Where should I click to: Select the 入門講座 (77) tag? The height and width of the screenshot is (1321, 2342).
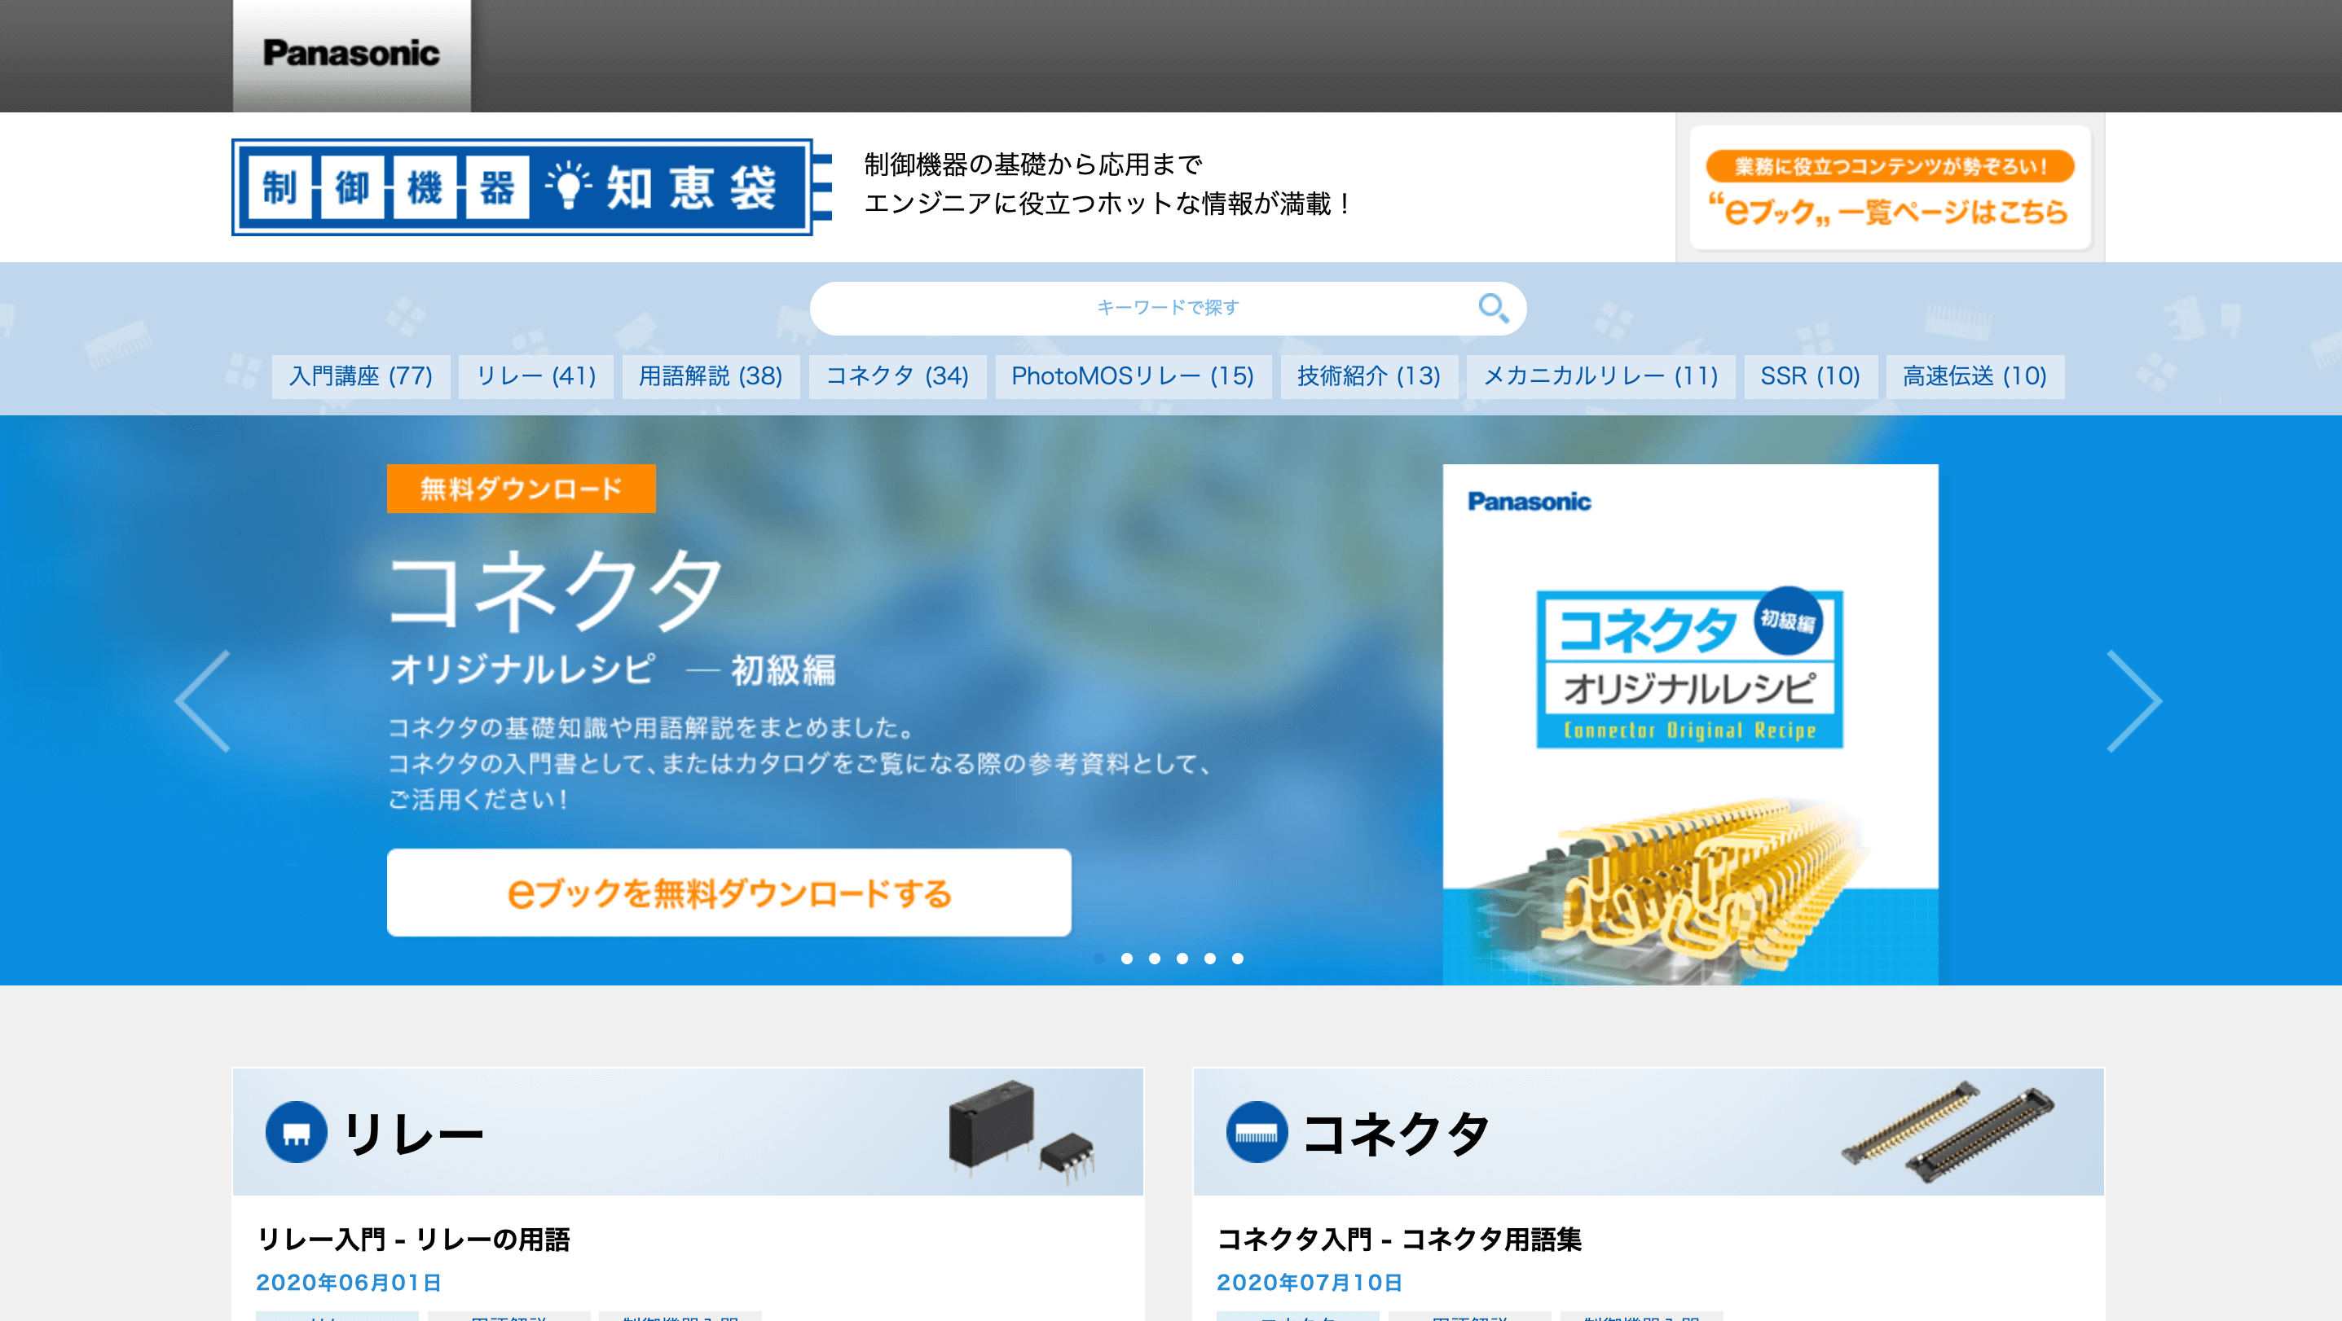pos(361,376)
